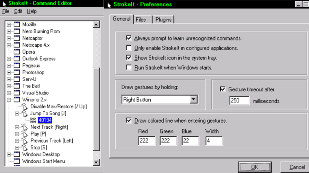Click the Winamp 2.x application icon
Image resolution: width=309 pixels, height=173 pixels.
(x=17, y=100)
